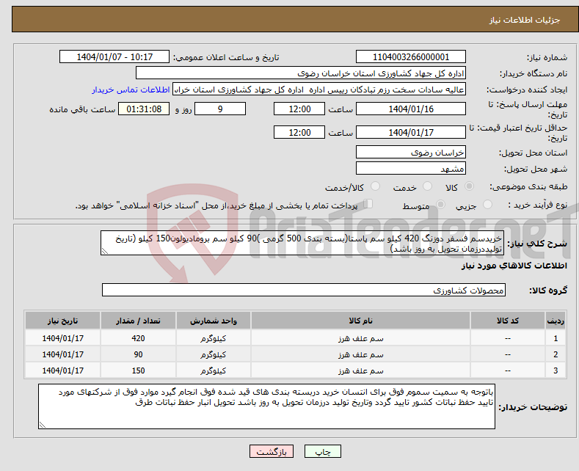Click quantity 90 in the table
This screenshot has width=579, height=471.
[138, 355]
